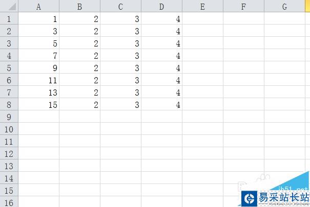Select row 5 header
The image size is (310, 207).
pos(9,68)
